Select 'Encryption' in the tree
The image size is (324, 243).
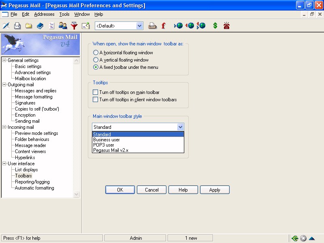25,115
